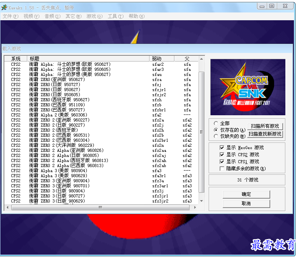Select the 街霸 ZERO 2(西班牙版) row
This screenshot has width=299, height=257.
pos(101,130)
